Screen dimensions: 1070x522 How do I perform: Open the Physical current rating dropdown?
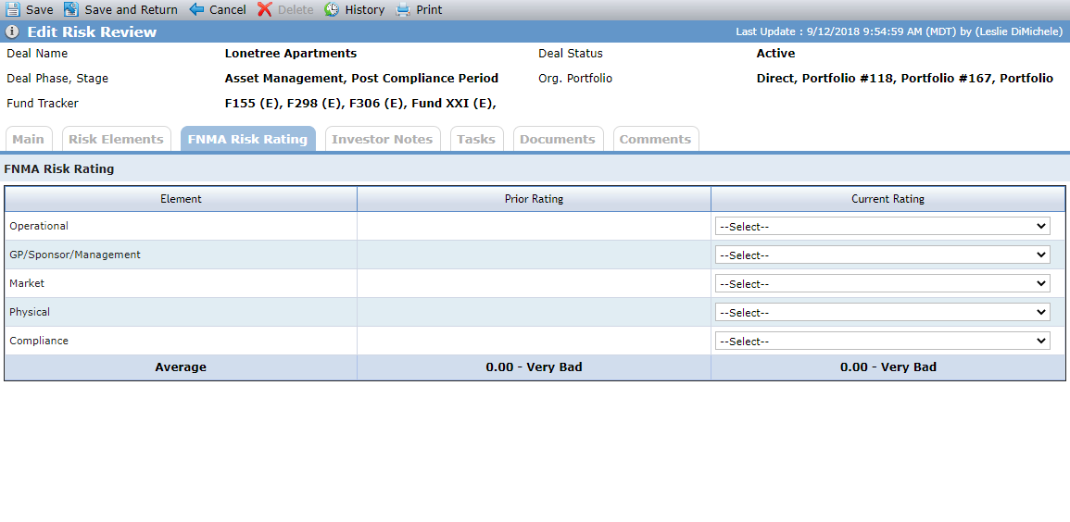[882, 312]
